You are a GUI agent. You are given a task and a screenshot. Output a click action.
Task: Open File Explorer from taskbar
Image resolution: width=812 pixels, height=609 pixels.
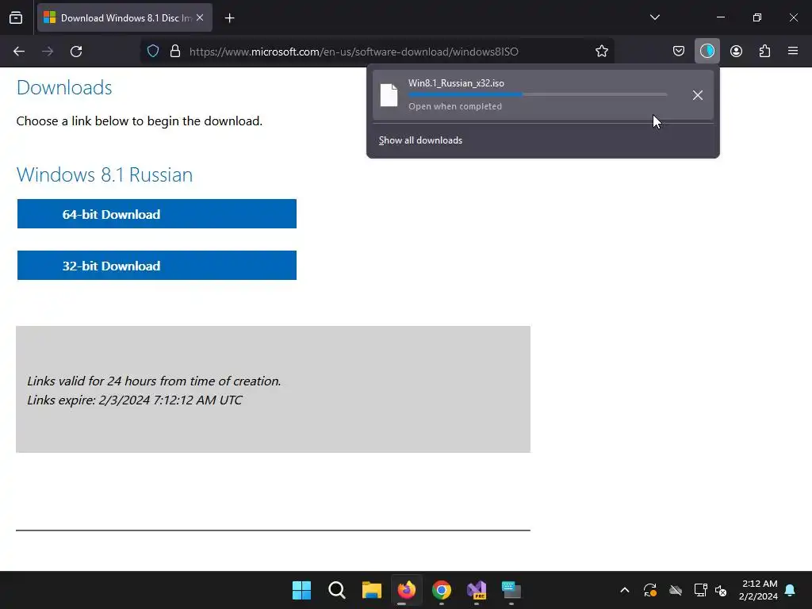(x=372, y=590)
